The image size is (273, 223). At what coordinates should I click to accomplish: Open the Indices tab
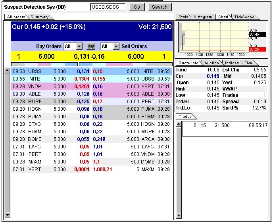click(232, 63)
